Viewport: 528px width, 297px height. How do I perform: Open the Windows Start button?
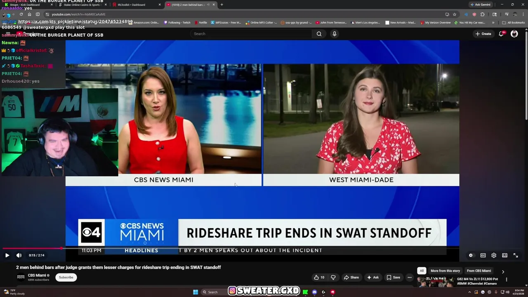pyautogui.click(x=196, y=292)
